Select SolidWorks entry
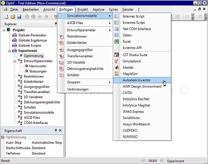Image resolution: width=208 pixels, height=164 pixels. tap(142, 118)
